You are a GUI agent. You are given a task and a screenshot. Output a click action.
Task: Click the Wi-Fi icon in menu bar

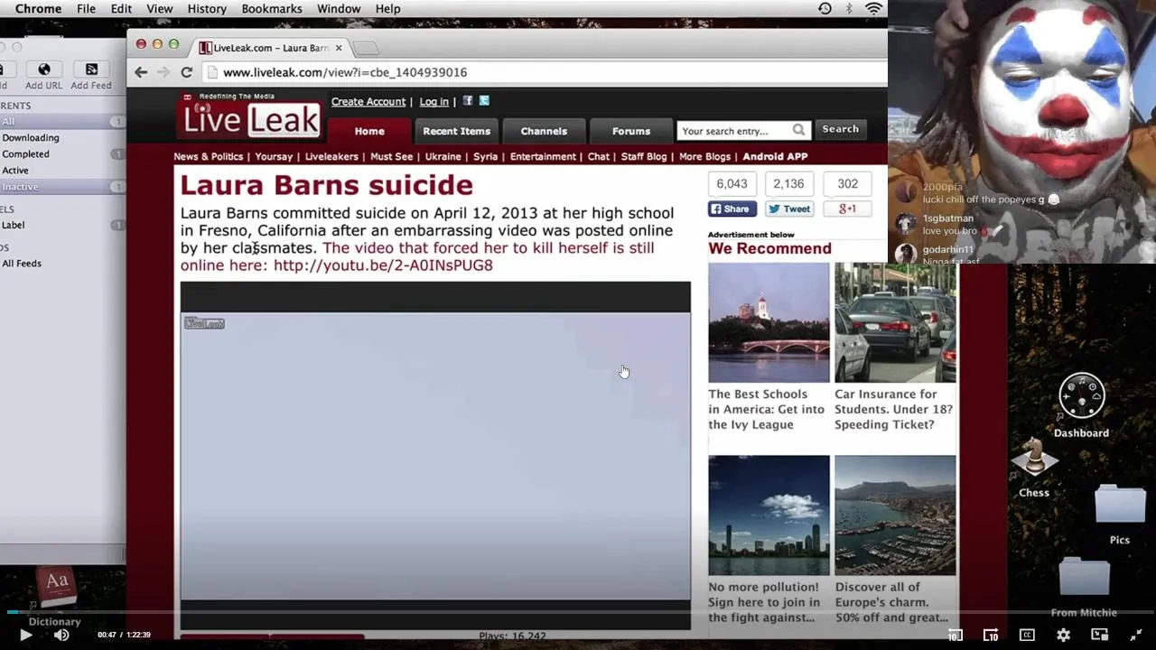click(873, 9)
